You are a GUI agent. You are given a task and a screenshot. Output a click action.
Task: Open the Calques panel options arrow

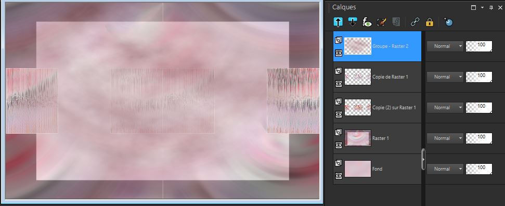pyautogui.click(x=482, y=8)
